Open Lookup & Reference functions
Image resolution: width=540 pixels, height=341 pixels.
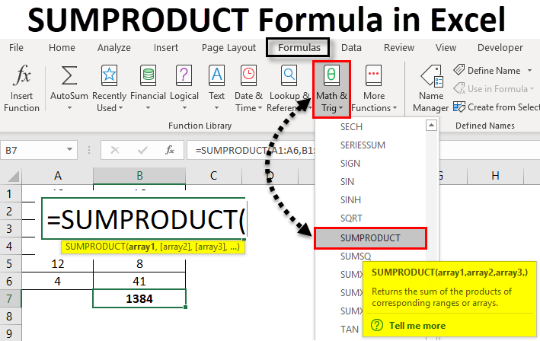pos(289,89)
